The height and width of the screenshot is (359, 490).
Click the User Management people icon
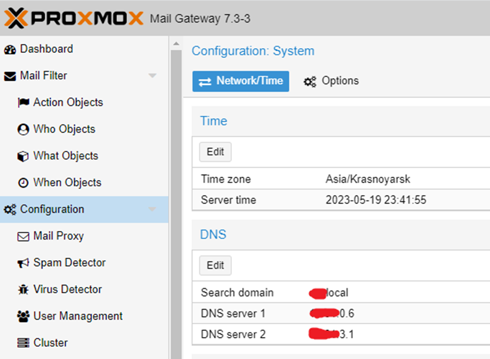[x=23, y=316]
